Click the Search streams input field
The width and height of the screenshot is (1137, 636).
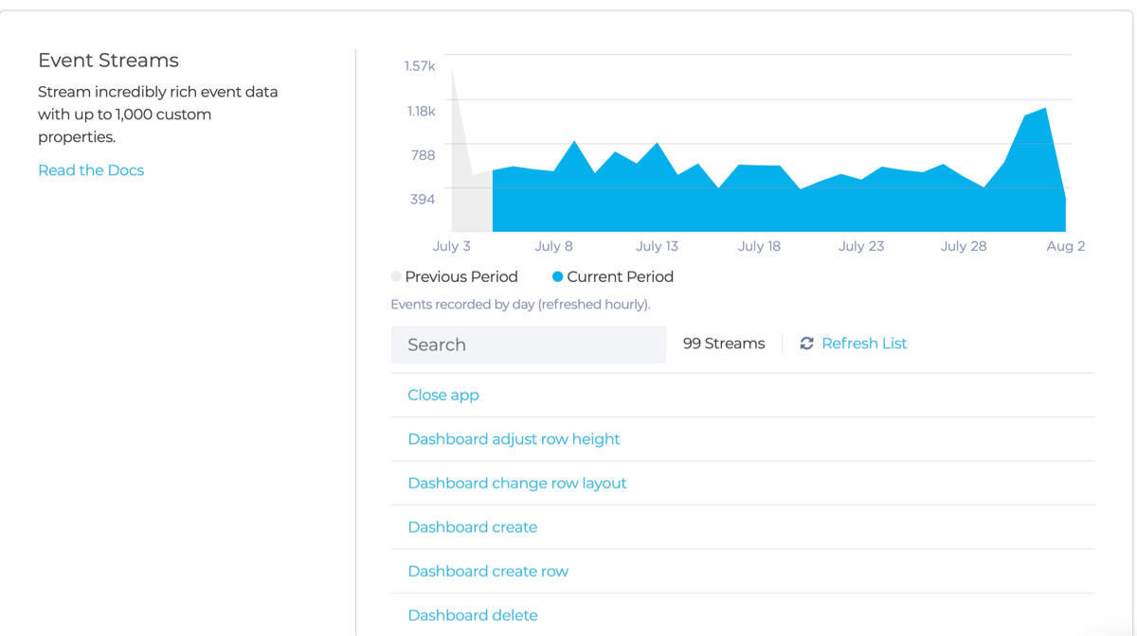(529, 344)
